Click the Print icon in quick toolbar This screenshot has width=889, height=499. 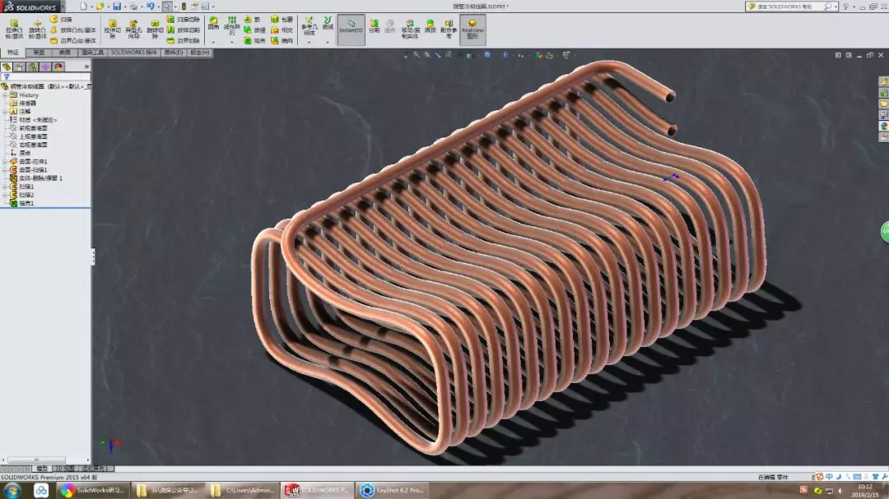[133, 7]
